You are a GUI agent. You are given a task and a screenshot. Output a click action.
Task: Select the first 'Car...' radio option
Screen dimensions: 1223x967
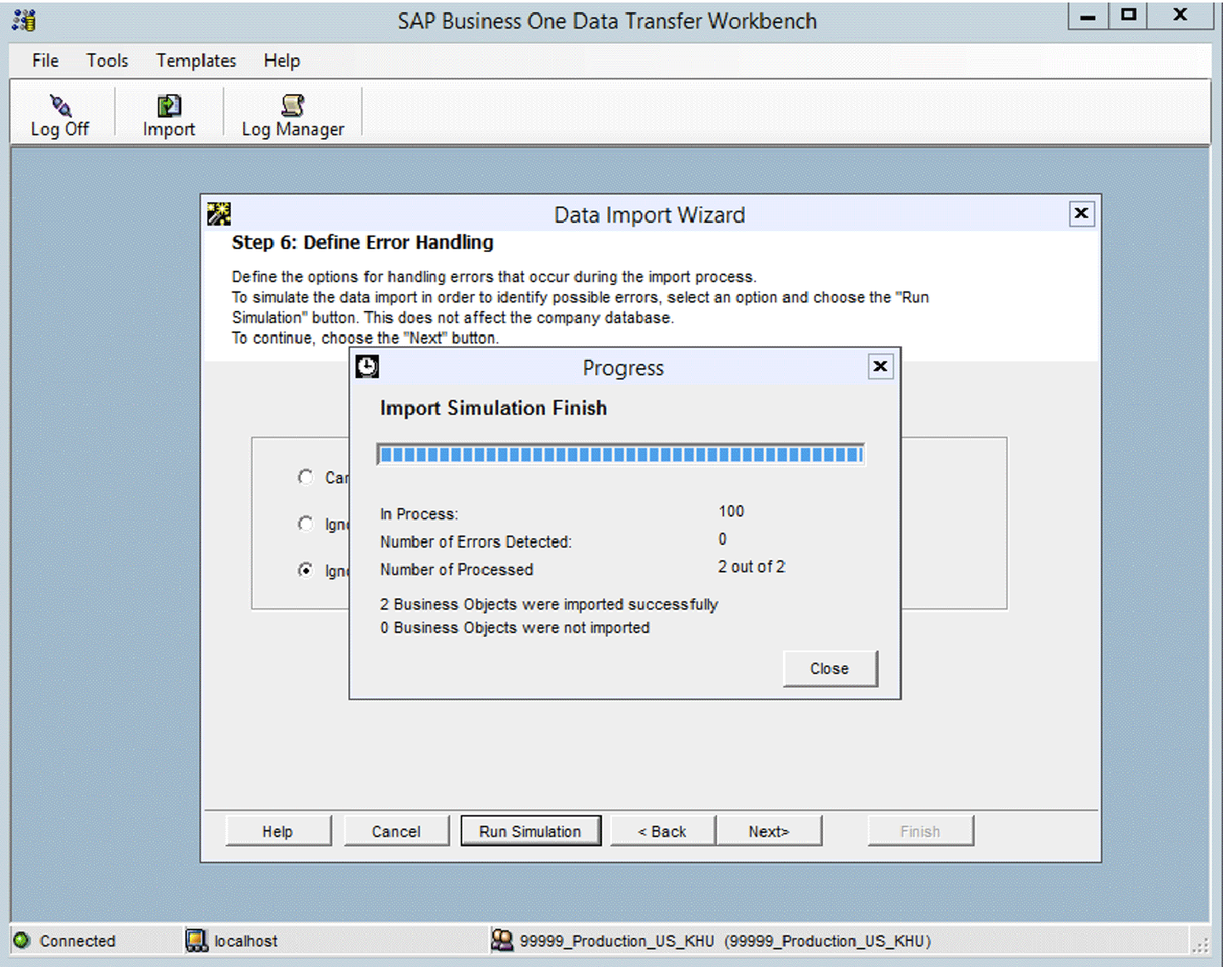(x=306, y=477)
